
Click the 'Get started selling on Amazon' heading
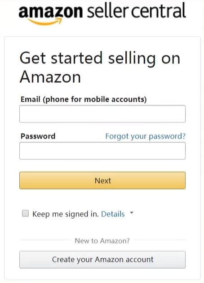click(x=100, y=67)
